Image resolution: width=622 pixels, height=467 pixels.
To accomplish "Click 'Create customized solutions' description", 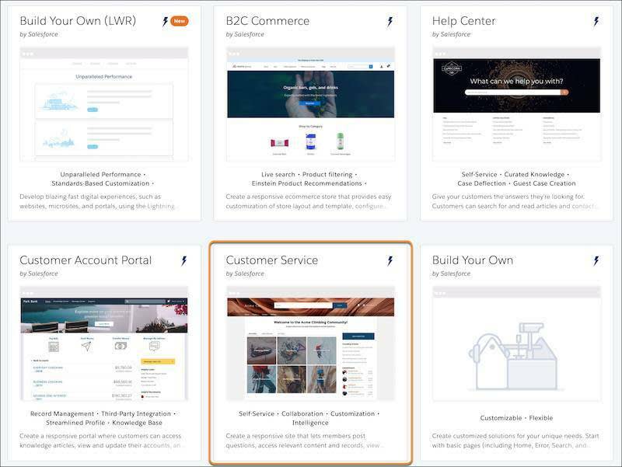I will 515,441.
